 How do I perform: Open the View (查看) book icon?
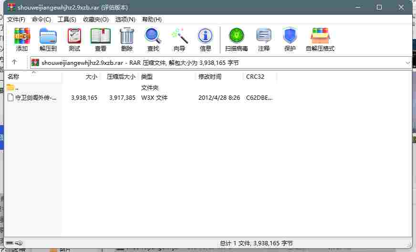coord(101,40)
